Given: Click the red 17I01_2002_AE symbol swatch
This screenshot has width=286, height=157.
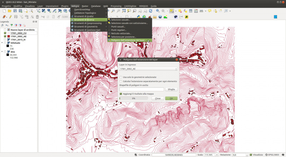Looking at the screenshot, I should [x=9, y=36].
